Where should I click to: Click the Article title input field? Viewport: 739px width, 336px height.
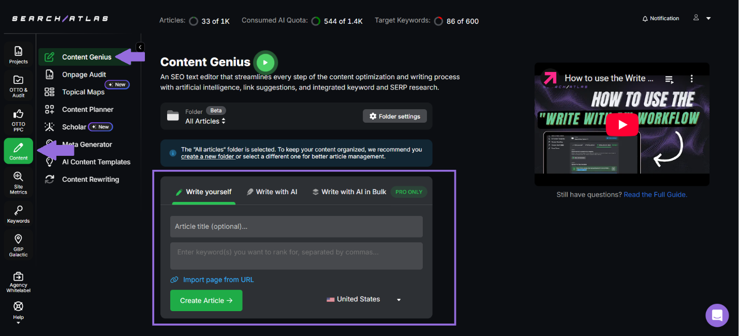point(296,226)
